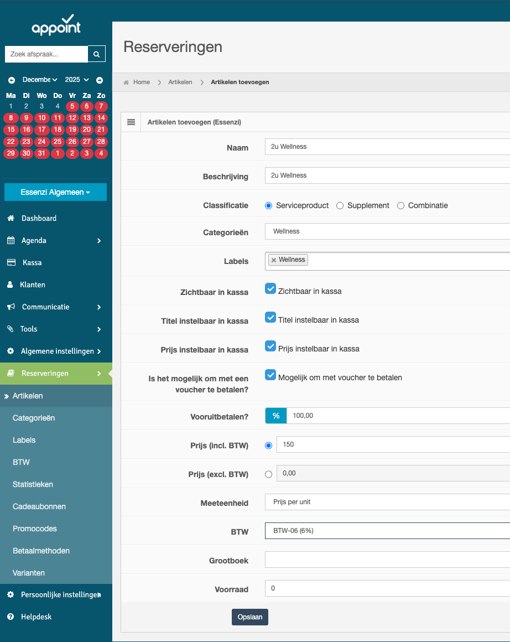
Task: Click the Agenda calendar icon
Action: click(11, 240)
